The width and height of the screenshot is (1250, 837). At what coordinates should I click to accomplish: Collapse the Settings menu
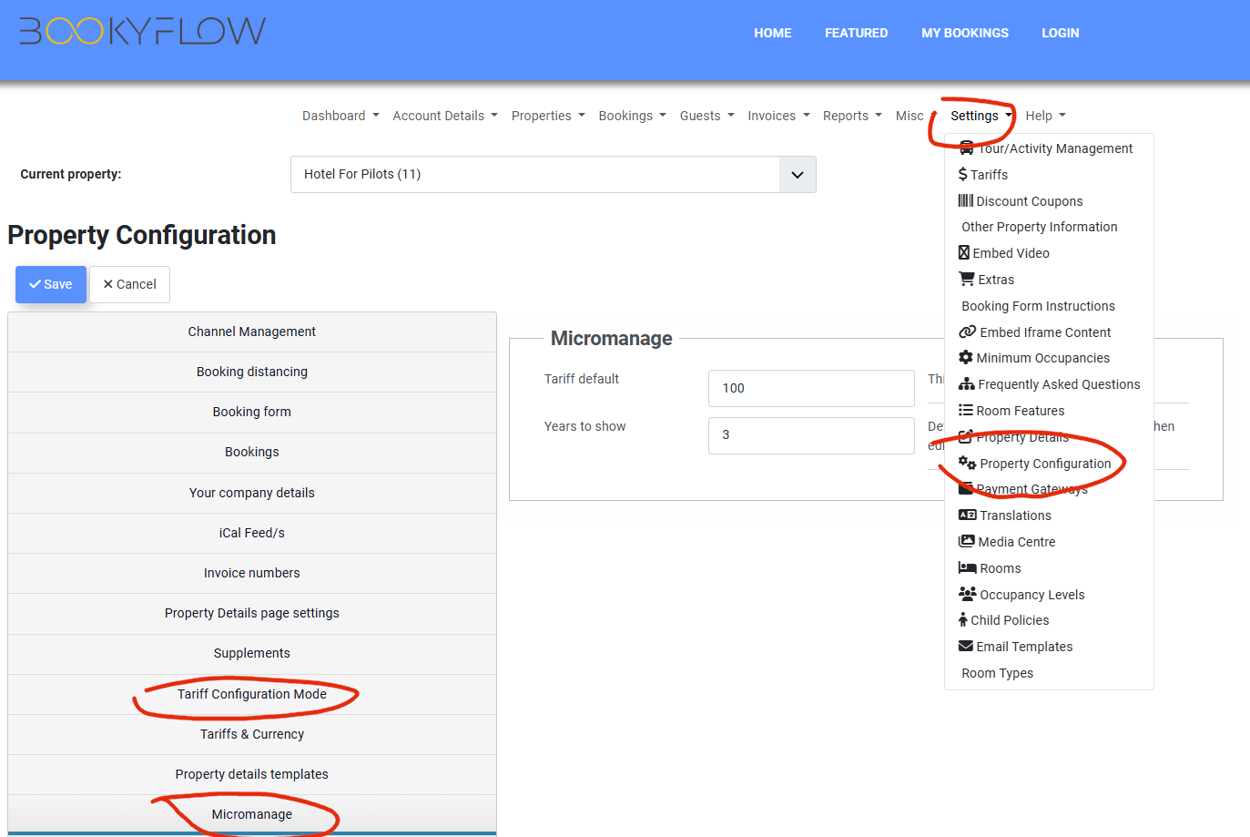981,116
